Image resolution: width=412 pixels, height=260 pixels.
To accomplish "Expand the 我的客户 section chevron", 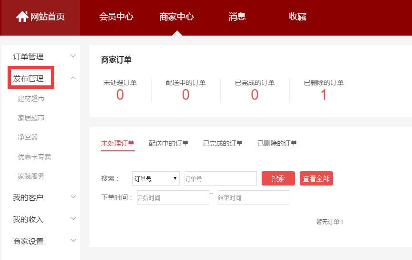I will tap(73, 197).
